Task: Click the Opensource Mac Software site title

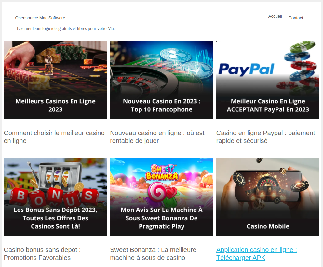Action: (x=40, y=18)
